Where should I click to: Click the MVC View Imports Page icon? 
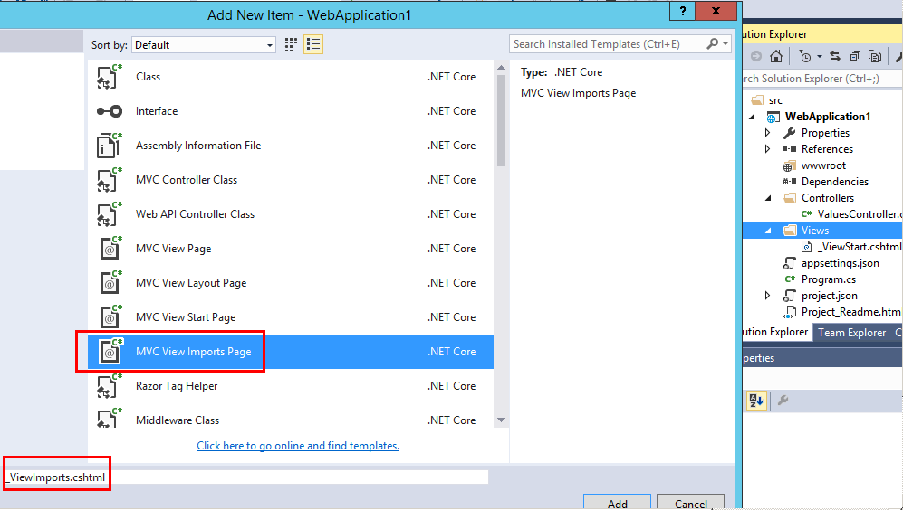(x=110, y=352)
